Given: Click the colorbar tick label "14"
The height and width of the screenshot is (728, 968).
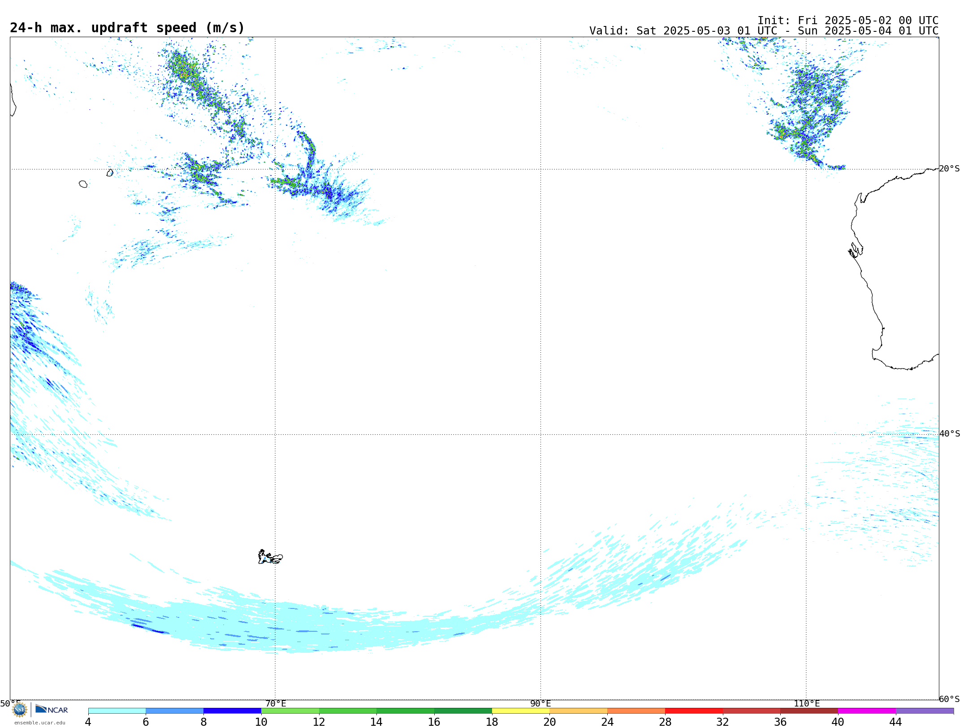Looking at the screenshot, I should 376,722.
